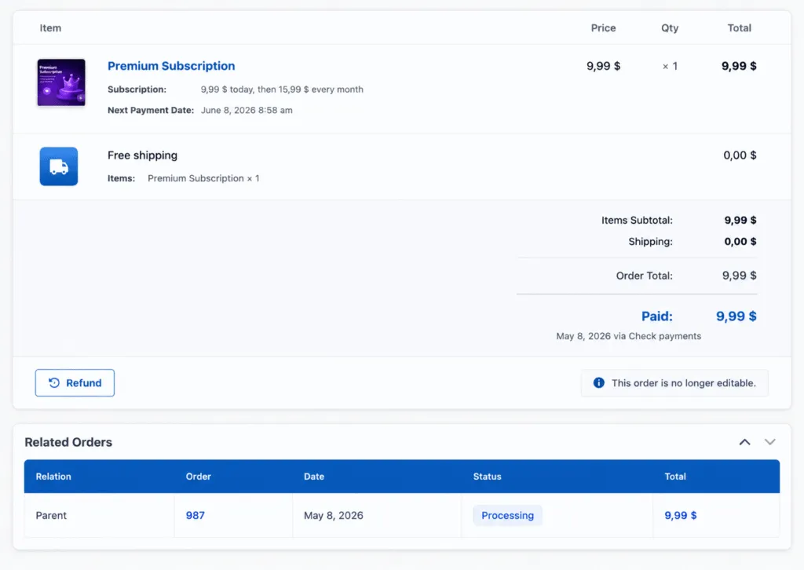
Task: Click the blue shipping truck icon
Action: (59, 166)
